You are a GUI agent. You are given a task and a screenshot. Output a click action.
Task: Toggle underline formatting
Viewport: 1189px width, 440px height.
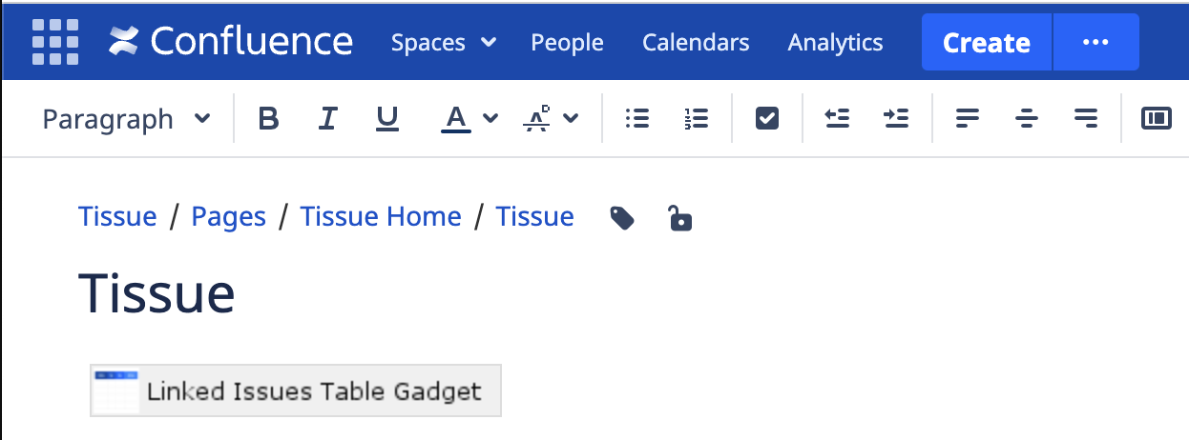(386, 118)
